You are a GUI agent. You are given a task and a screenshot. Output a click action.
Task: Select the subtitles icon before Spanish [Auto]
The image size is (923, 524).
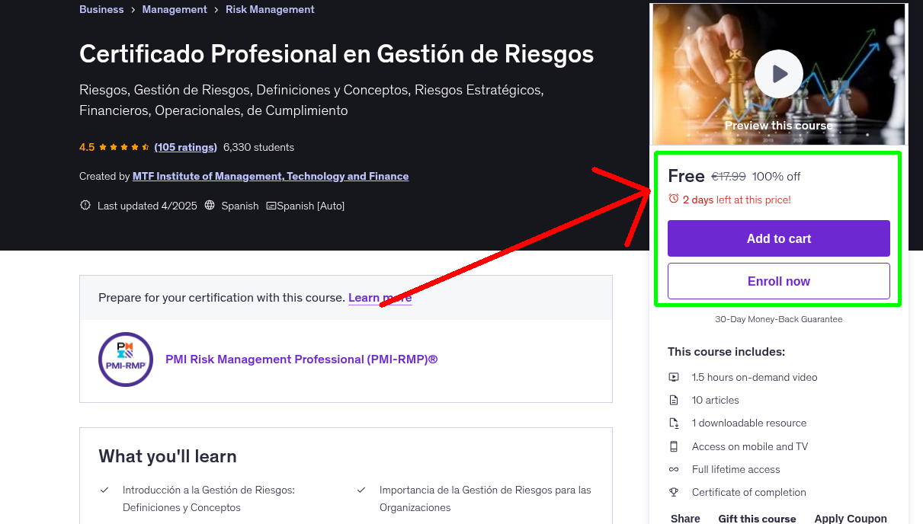[271, 206]
